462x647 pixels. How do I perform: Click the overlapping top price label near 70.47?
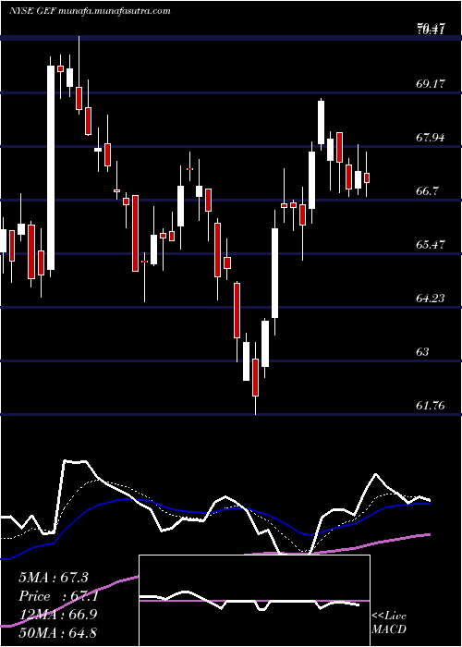431,29
